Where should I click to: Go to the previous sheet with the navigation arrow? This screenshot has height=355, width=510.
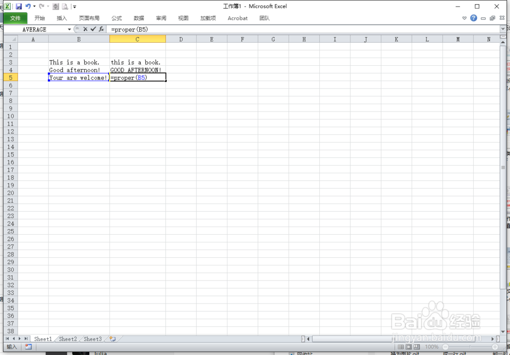[14, 339]
